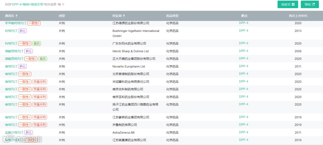The image size is (323, 145).
Task: Click DPP-4 target in Boehringer Ingelheim row
Action: (x=243, y=30)
